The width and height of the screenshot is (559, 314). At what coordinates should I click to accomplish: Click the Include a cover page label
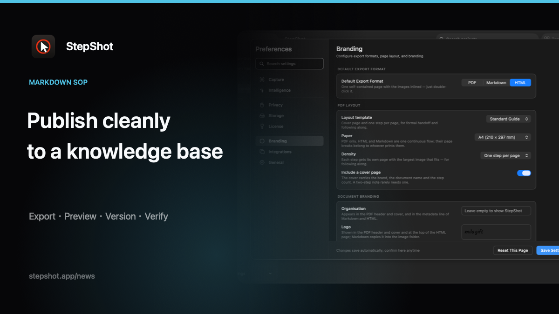[x=361, y=172]
